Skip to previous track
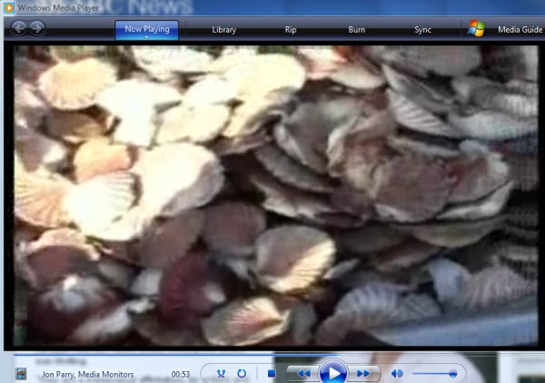Image resolution: width=545 pixels, height=383 pixels. tap(303, 373)
